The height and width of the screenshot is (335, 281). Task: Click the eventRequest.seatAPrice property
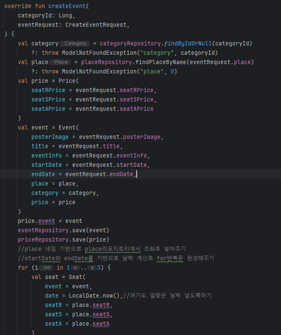tap(136, 109)
